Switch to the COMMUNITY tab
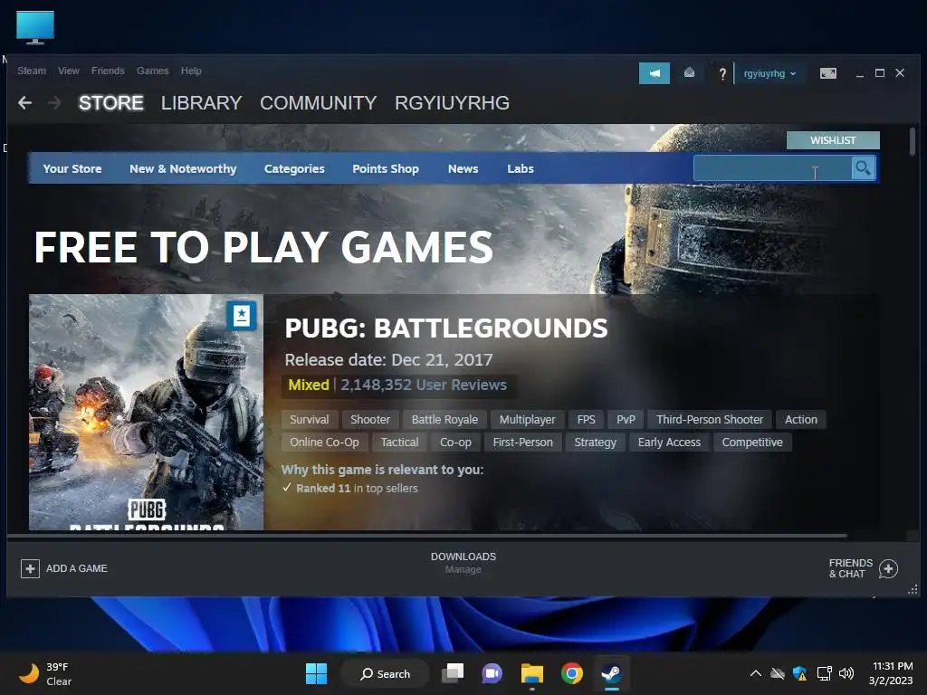 [318, 103]
